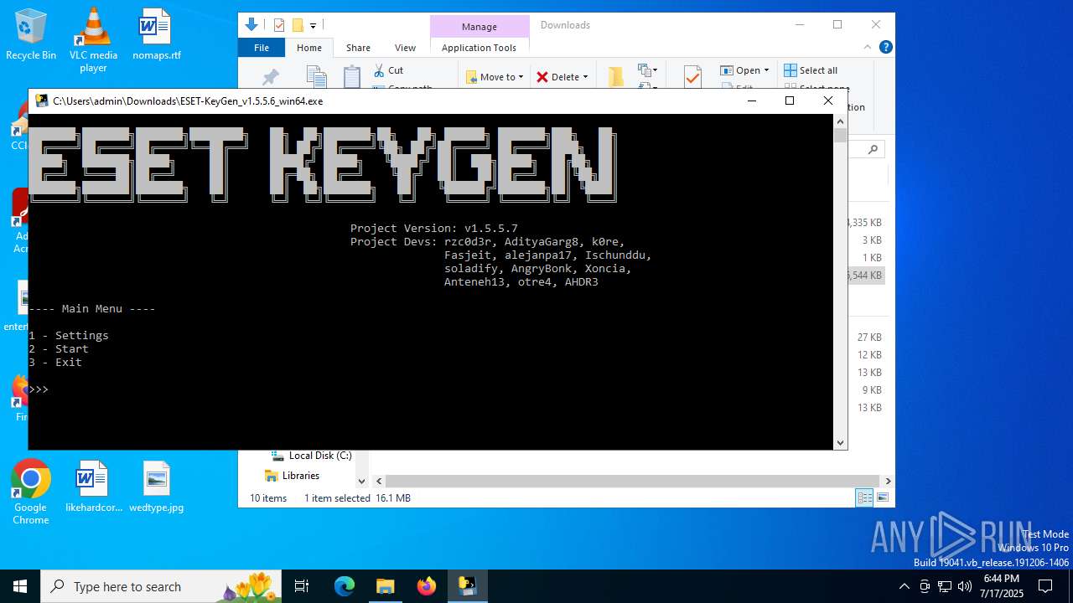The image size is (1073, 603).
Task: Click the New folder icon in ribbon
Action: pyautogui.click(x=616, y=76)
